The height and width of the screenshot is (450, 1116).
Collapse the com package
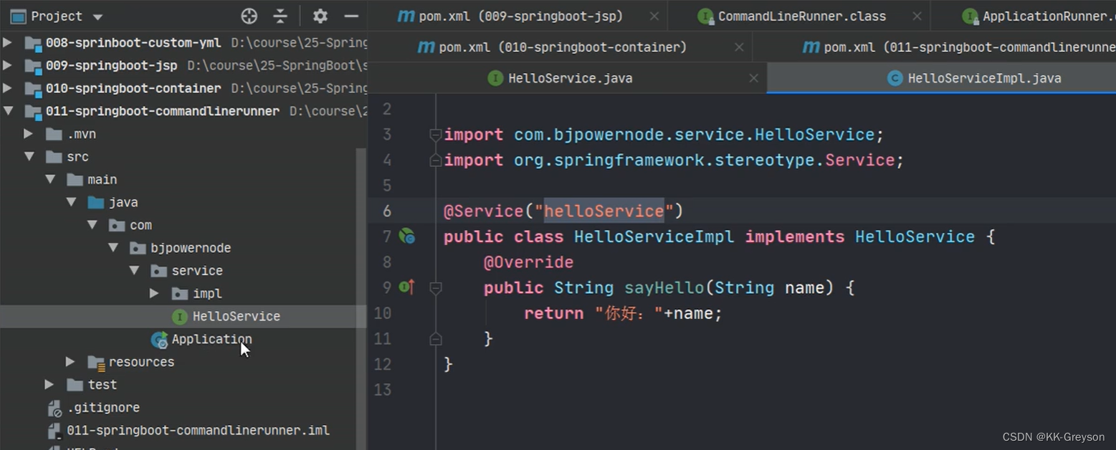pos(91,225)
